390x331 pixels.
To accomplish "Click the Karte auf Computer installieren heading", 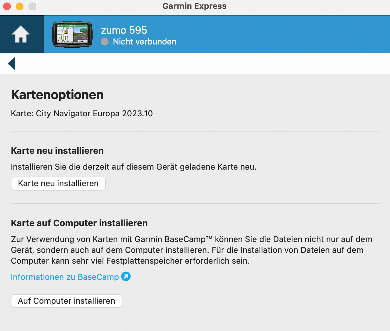I will (79, 223).
